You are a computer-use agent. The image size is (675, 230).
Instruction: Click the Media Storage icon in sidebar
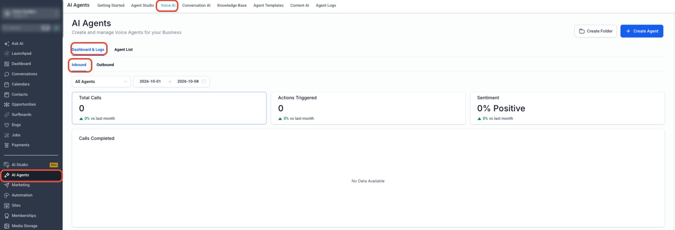coord(7,226)
